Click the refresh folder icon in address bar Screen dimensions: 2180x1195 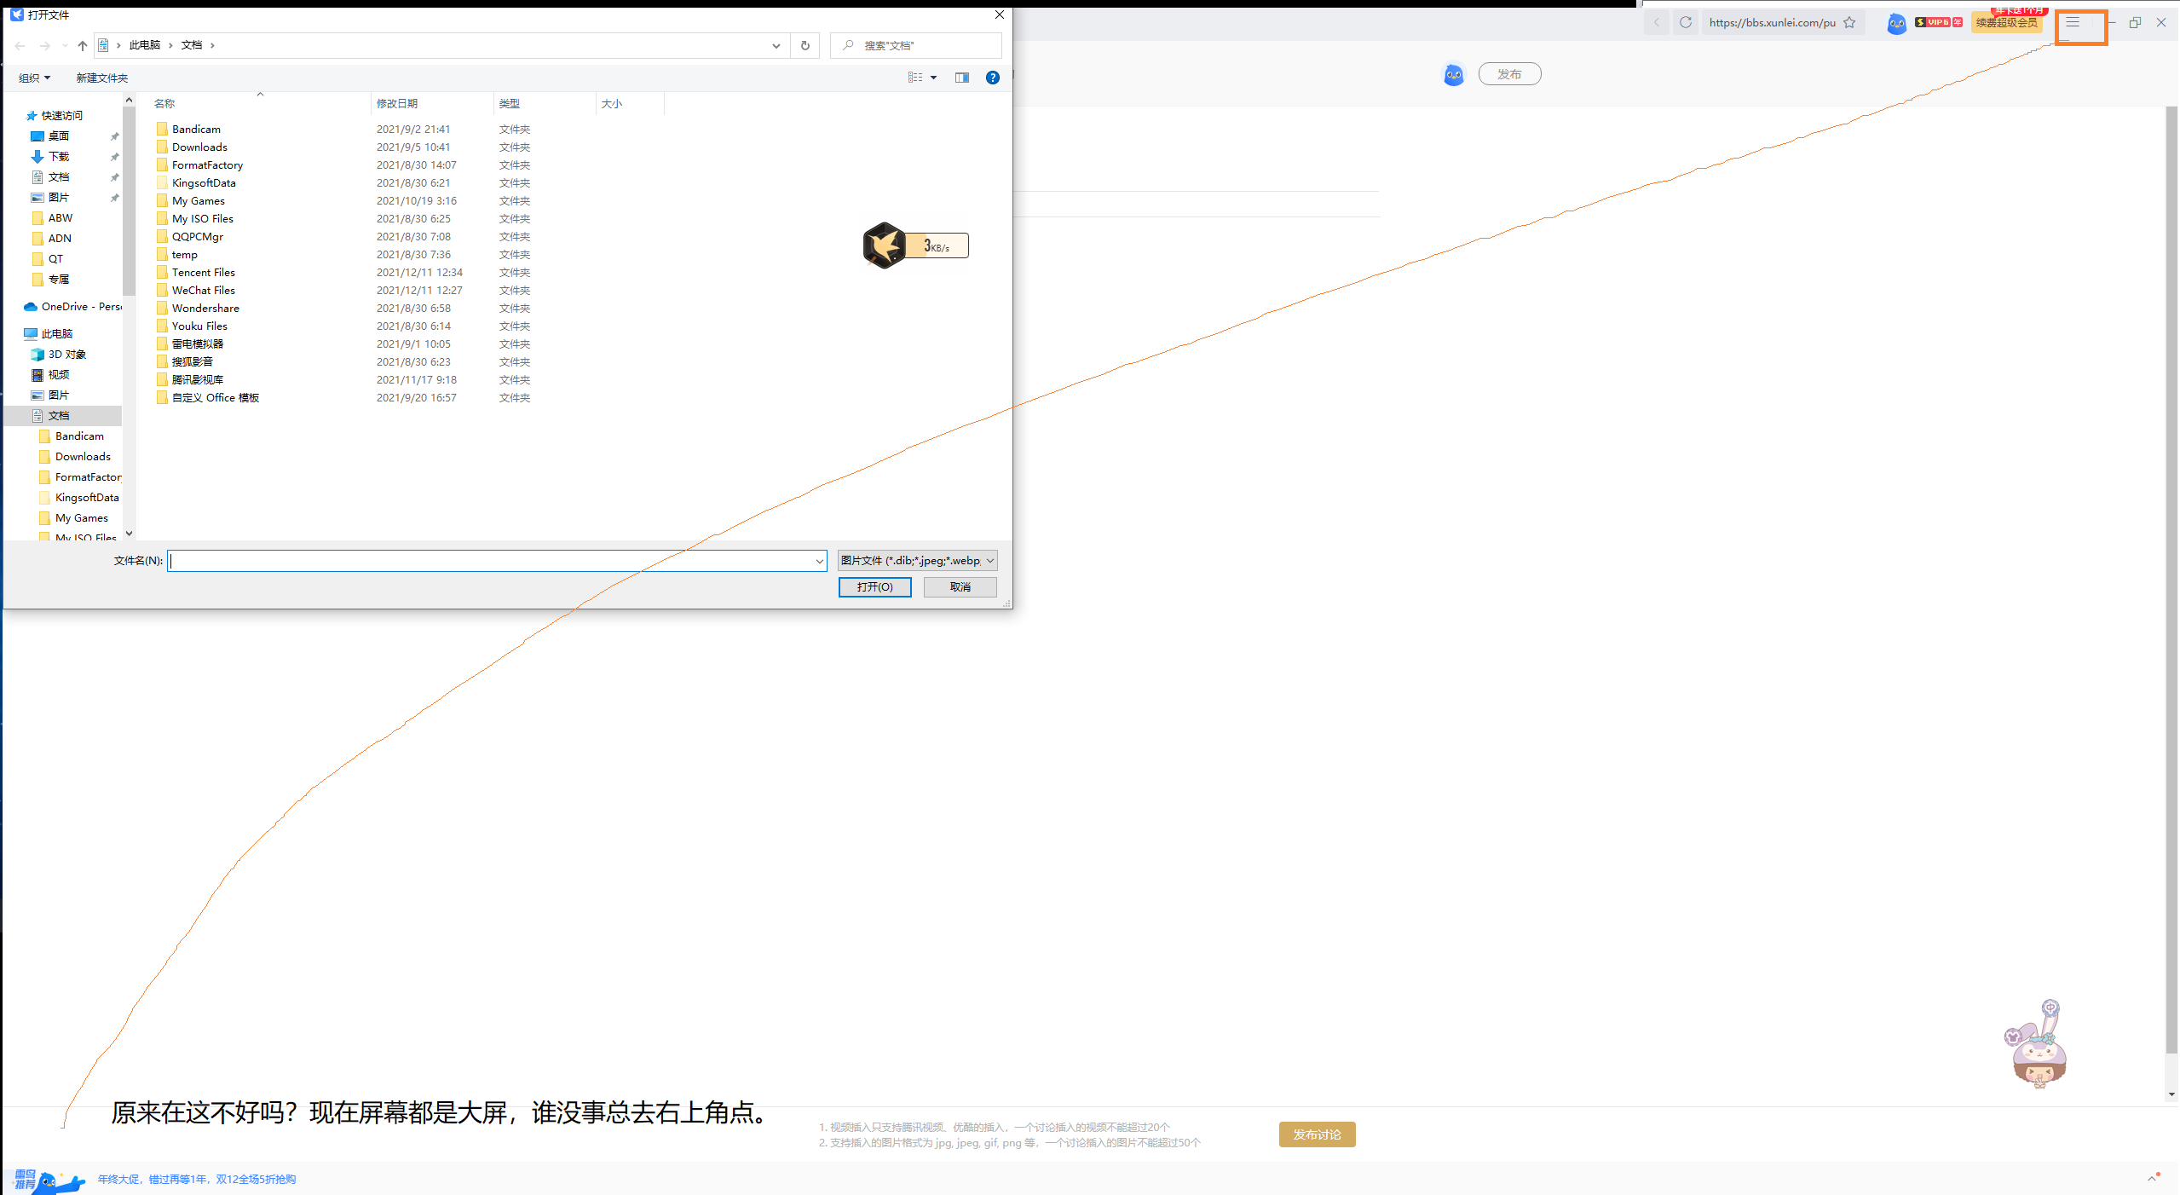[x=805, y=45]
